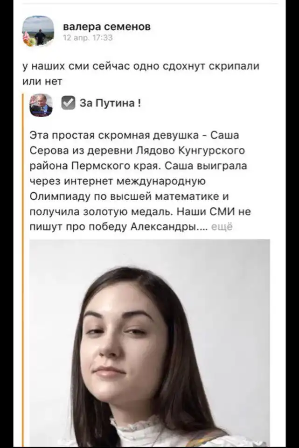Screen dimensions: 299x448
Task: Click the thin divider line above the post
Action: point(150,4)
